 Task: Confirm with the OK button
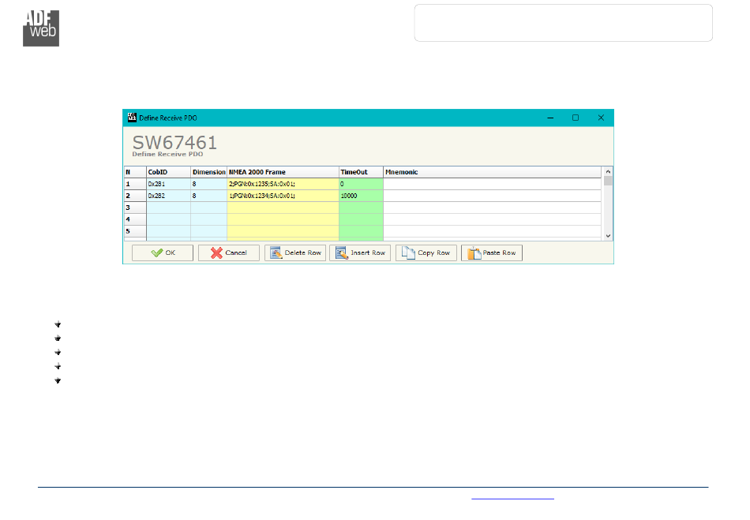[x=163, y=253]
